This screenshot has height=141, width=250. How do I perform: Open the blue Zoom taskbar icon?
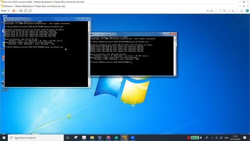click(132, 137)
